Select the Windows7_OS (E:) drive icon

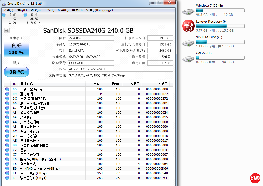click(x=188, y=11)
